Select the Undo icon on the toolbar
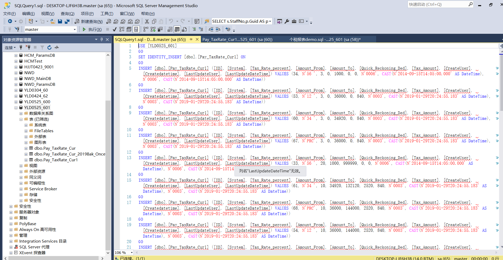Screen dimensions: 503x260 coord(170,21)
